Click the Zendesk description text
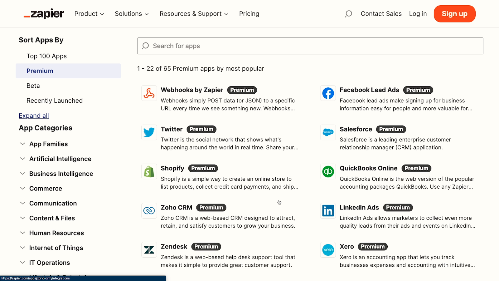Viewport: 499px width, 281px height. tap(228, 261)
